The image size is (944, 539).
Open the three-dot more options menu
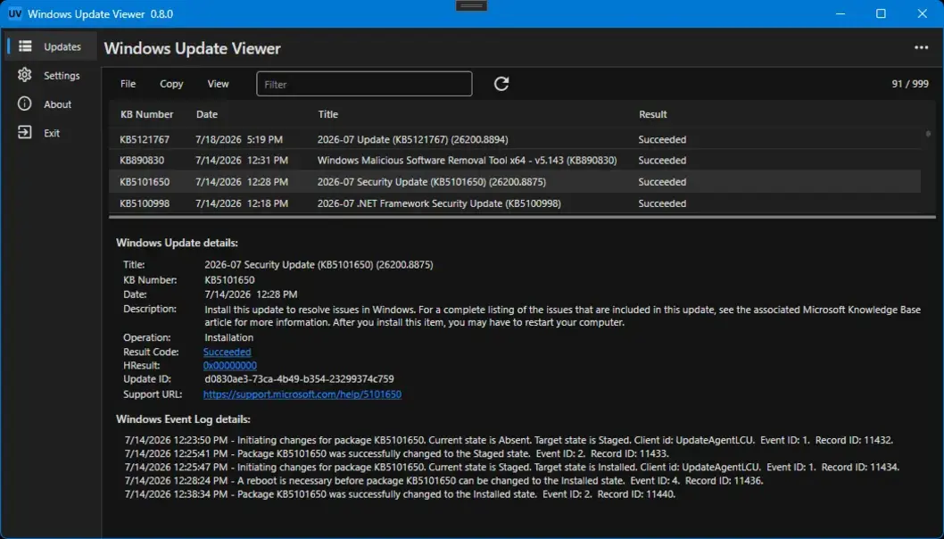(x=921, y=47)
